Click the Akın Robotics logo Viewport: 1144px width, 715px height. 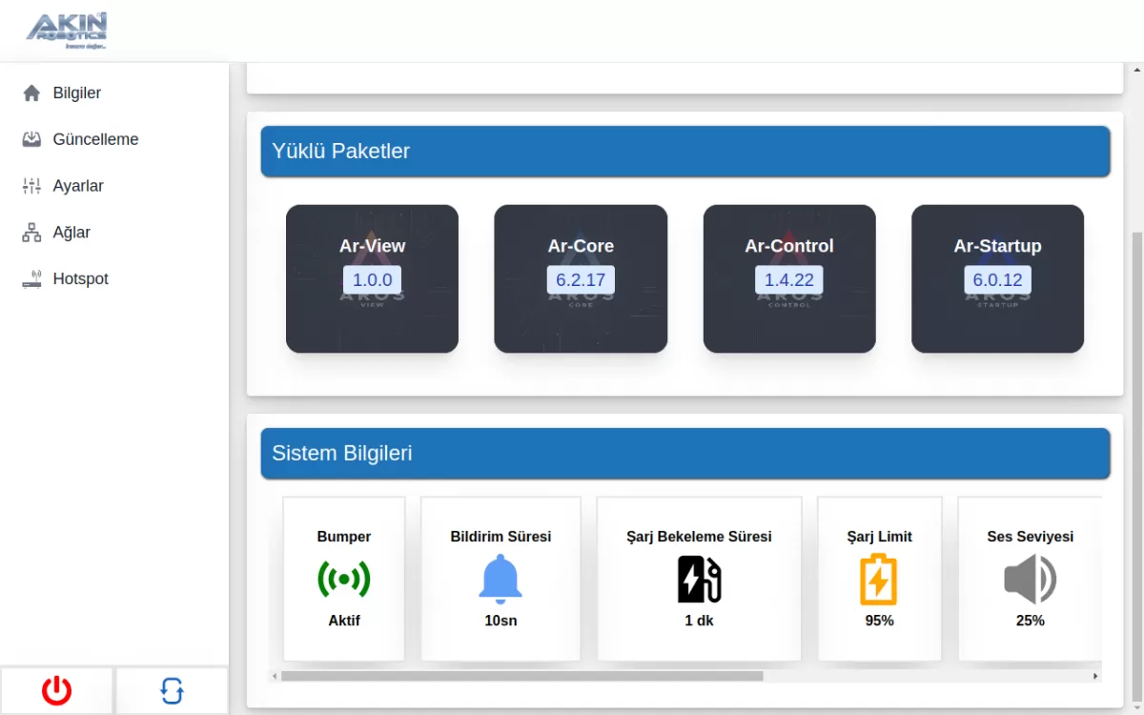tap(67, 31)
